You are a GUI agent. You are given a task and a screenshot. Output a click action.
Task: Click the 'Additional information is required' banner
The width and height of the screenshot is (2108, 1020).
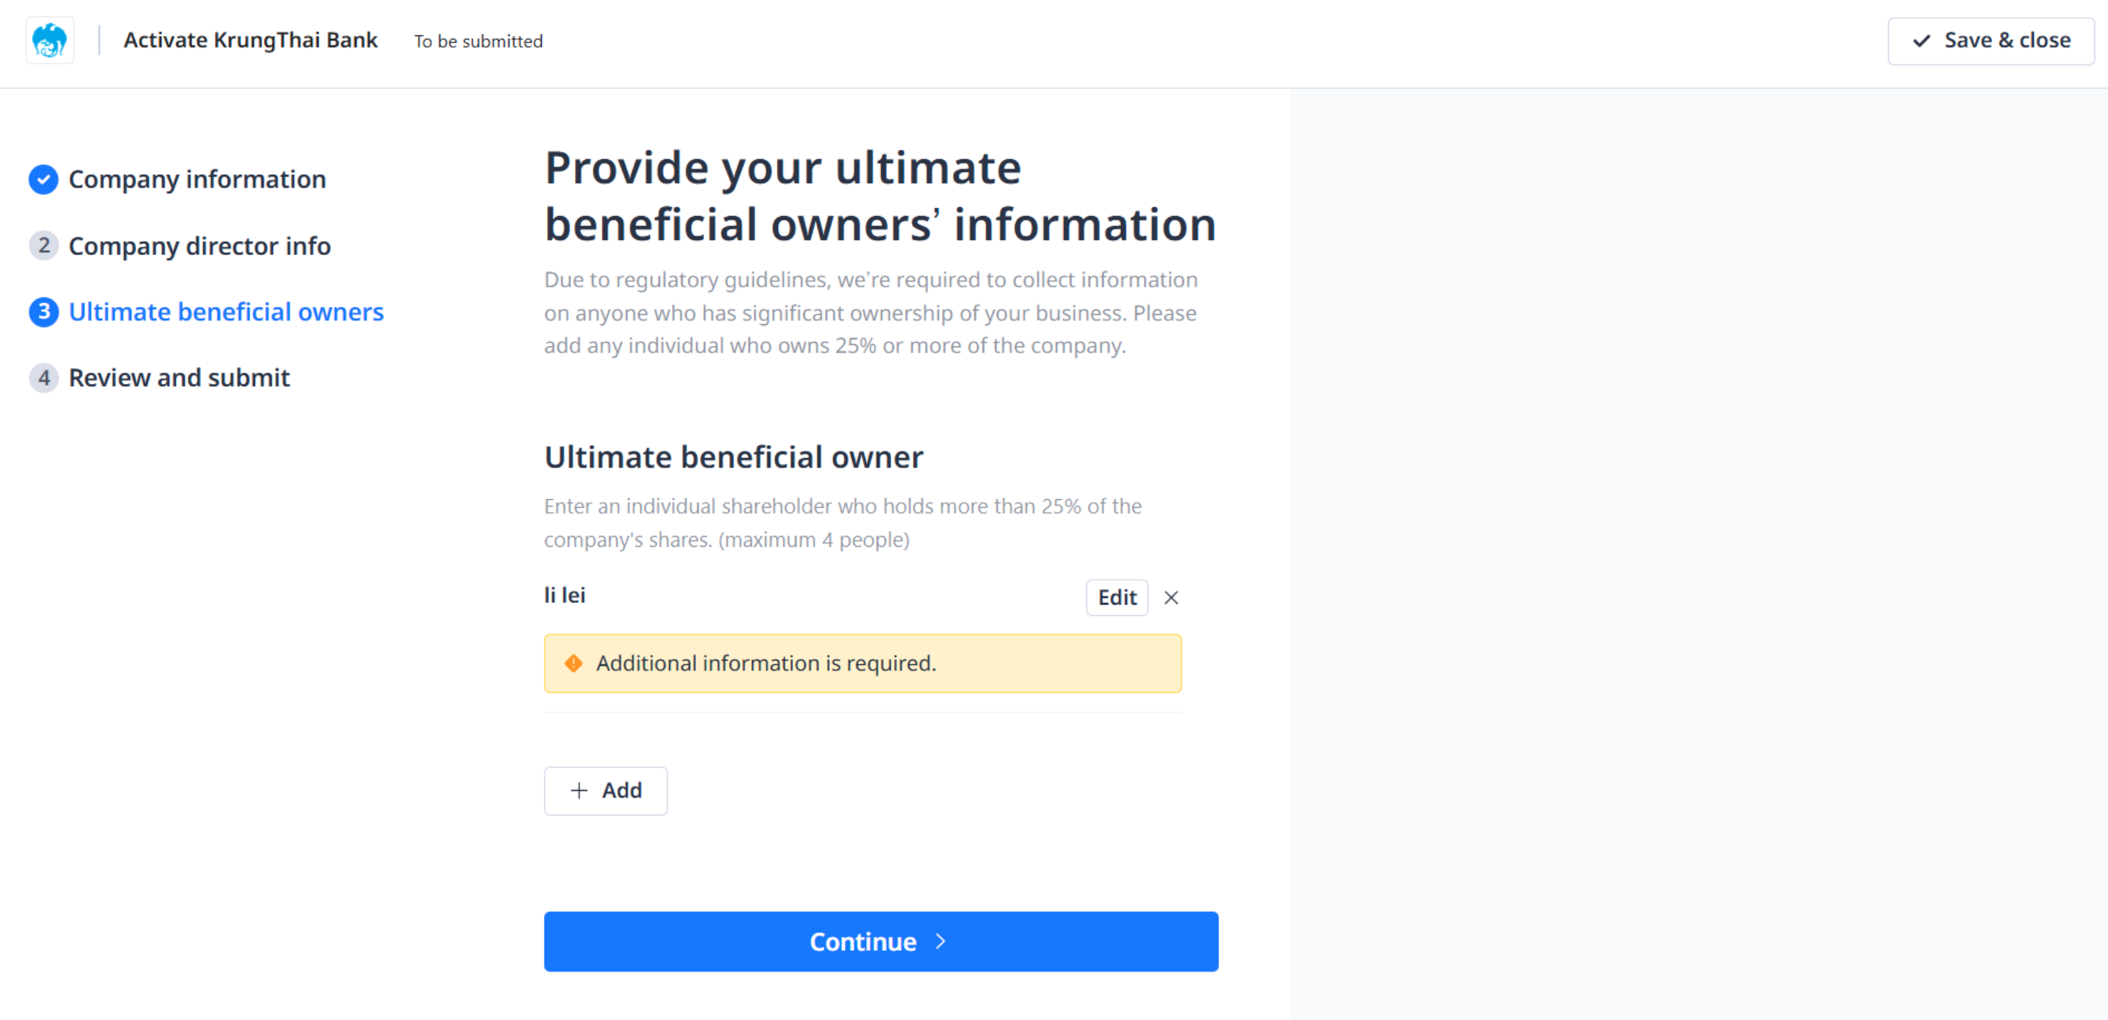click(x=862, y=663)
